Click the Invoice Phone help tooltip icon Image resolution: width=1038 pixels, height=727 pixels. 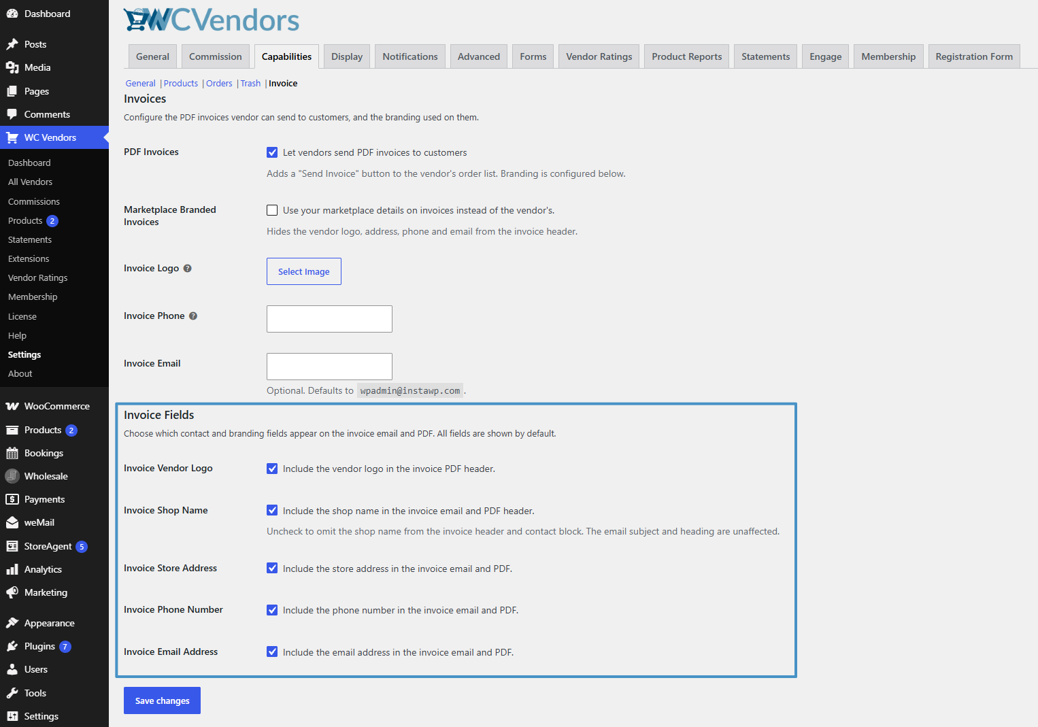point(193,316)
